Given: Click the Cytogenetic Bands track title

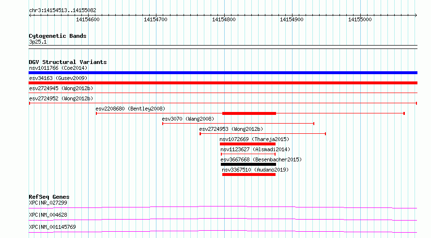Looking at the screenshot, I should [x=58, y=36].
